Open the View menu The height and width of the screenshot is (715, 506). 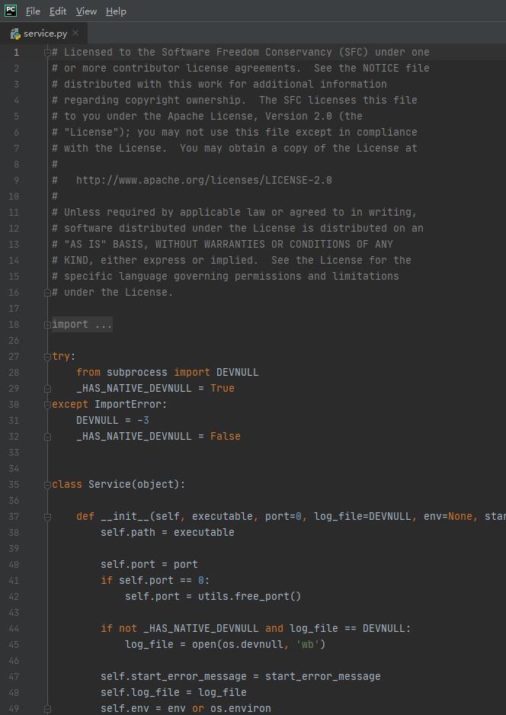pyautogui.click(x=86, y=11)
